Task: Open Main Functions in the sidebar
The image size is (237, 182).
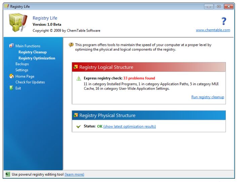Action: 28,46
